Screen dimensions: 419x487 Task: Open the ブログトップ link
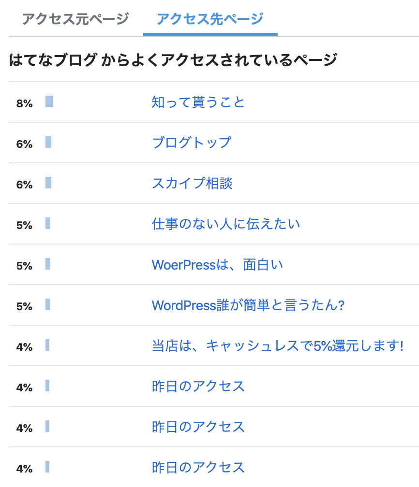(x=192, y=143)
